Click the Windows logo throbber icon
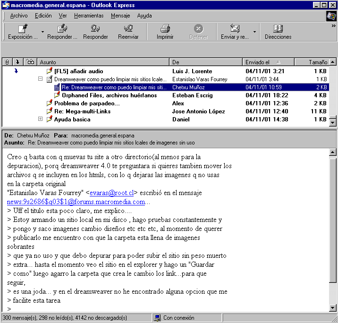Image resolution: width=338 pixels, height=323 pixels. pos(331,16)
